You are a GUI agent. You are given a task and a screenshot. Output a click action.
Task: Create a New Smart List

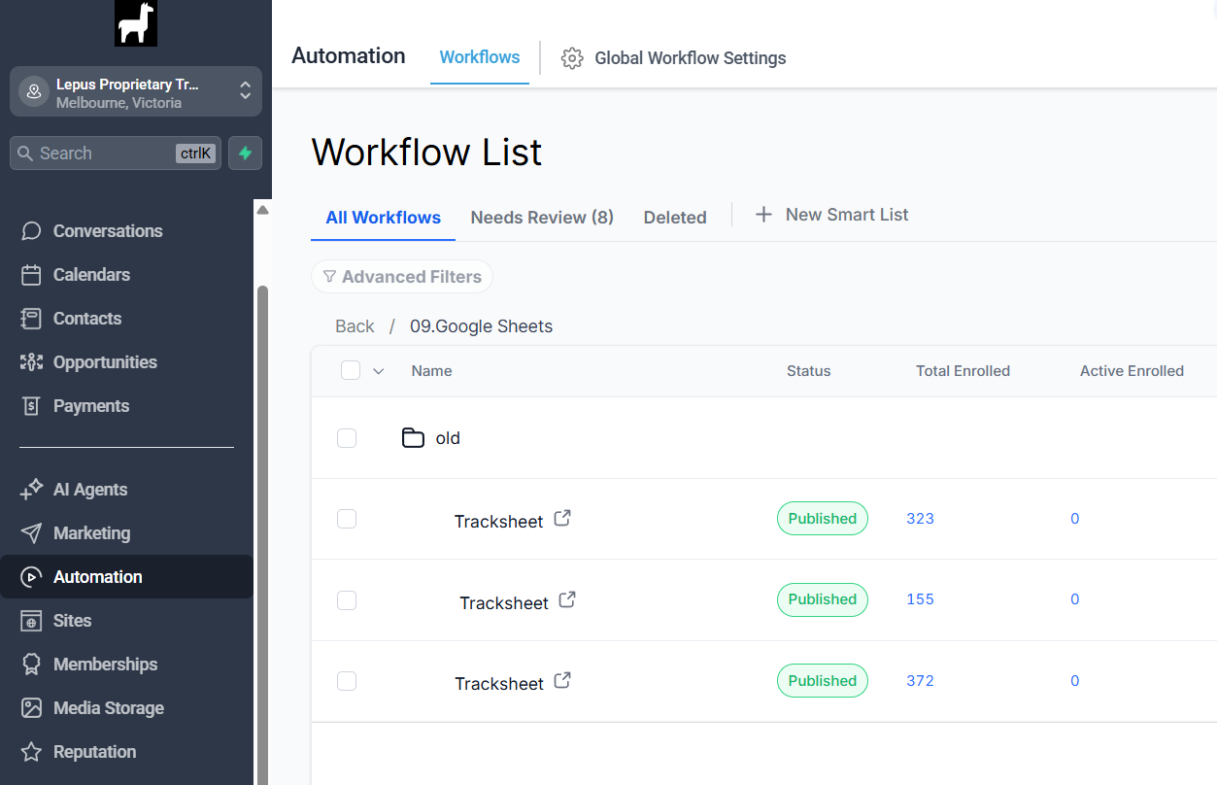coord(831,214)
